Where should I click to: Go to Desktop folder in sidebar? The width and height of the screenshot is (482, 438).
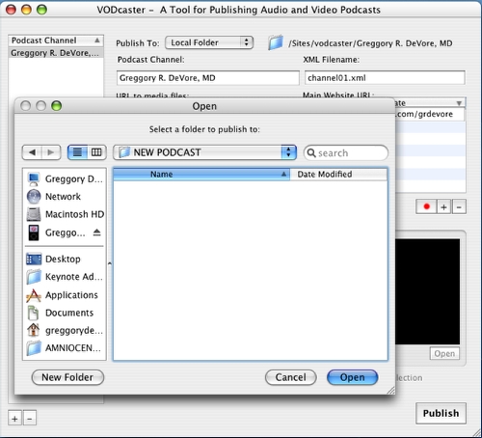click(65, 259)
